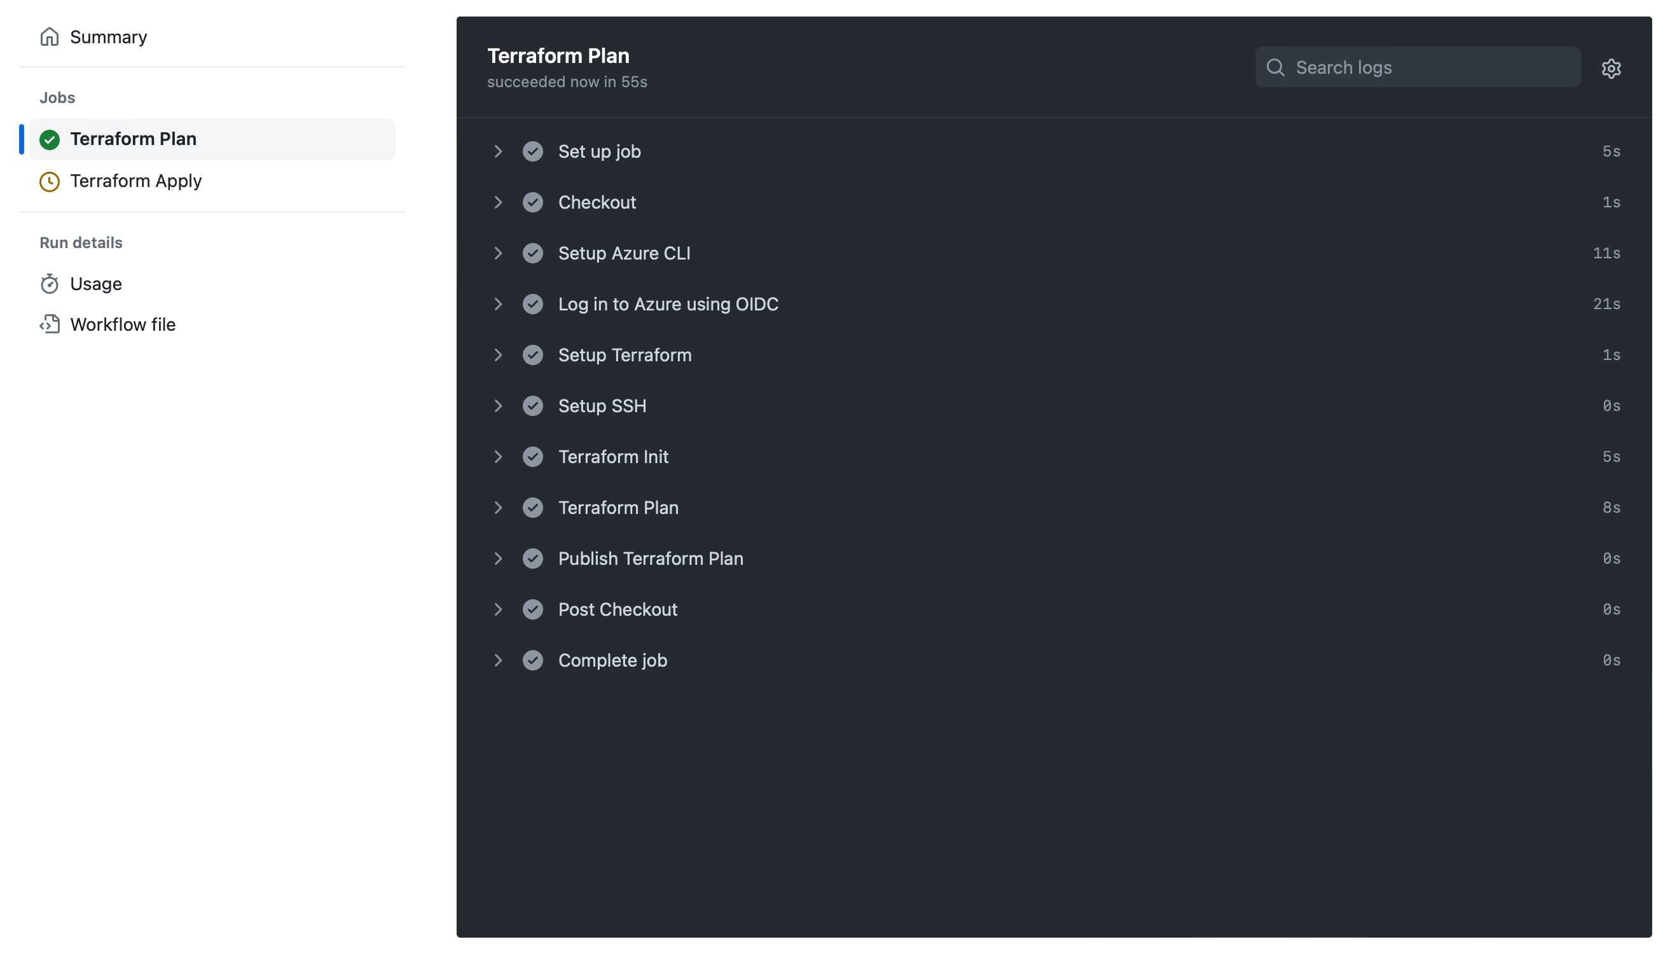Click the Workflow file link in sidebar
This screenshot has width=1670, height=972.
[123, 323]
